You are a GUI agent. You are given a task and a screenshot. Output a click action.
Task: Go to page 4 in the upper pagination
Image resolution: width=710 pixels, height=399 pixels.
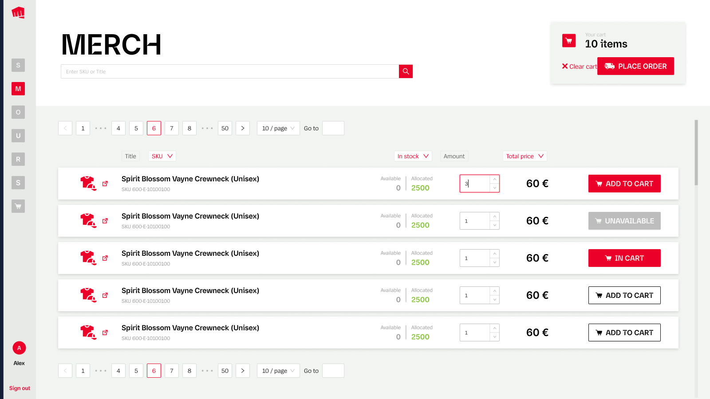click(x=118, y=128)
